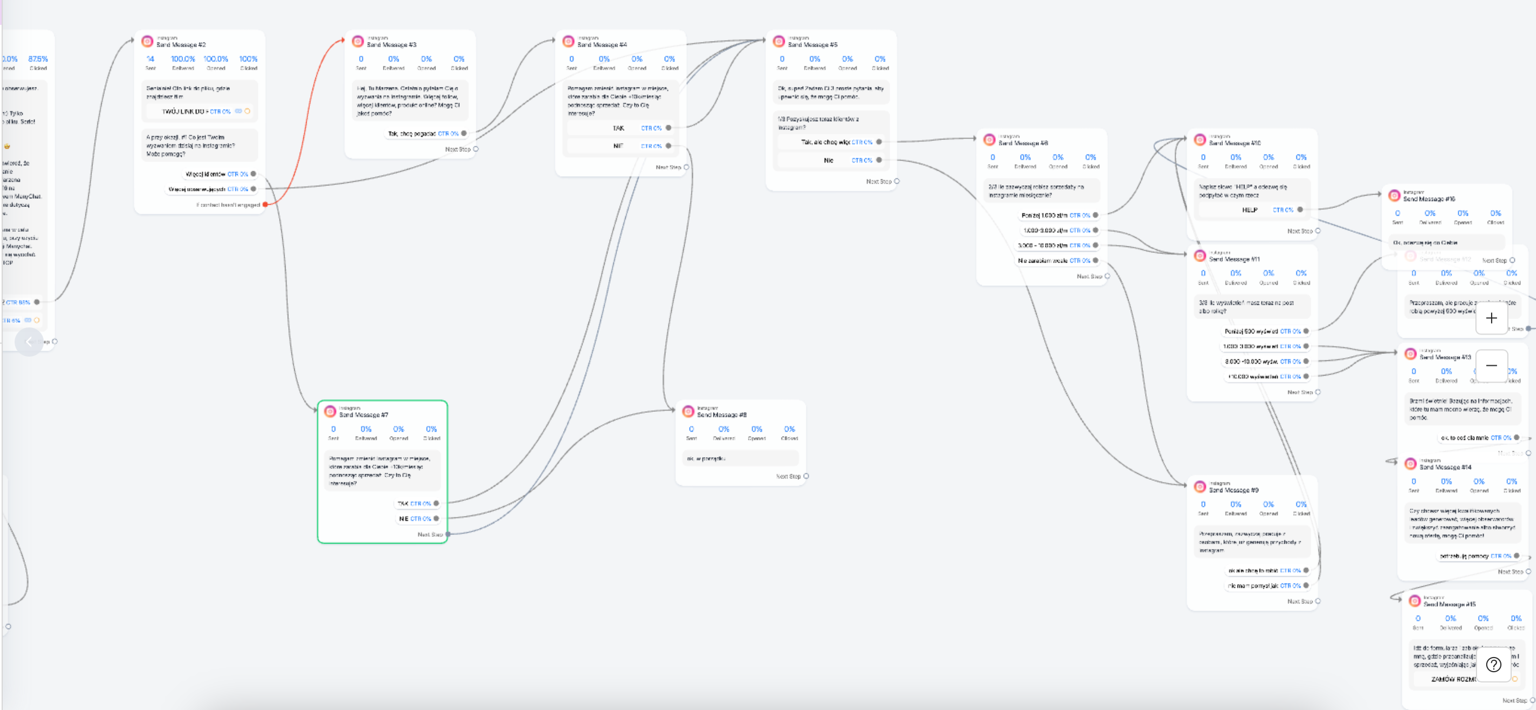
Task: Click Sent count in Send Message #2
Action: click(150, 59)
